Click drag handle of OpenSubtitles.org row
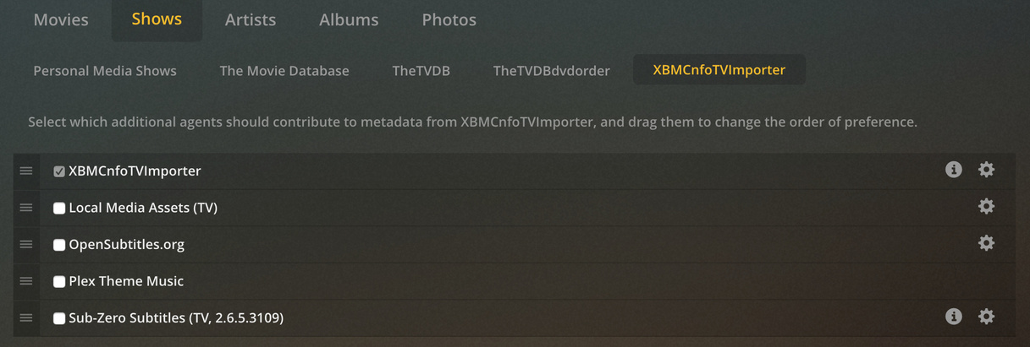1030x347 pixels. (x=26, y=244)
